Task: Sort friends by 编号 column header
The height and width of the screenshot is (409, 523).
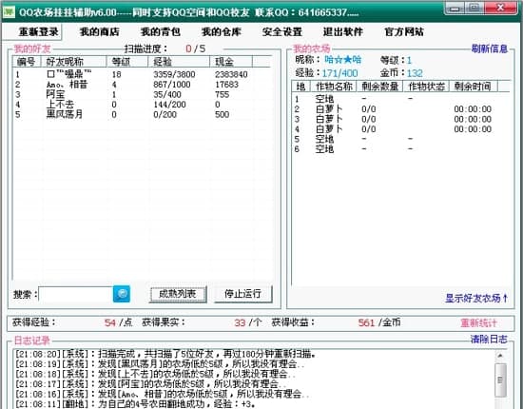Action: [27, 62]
